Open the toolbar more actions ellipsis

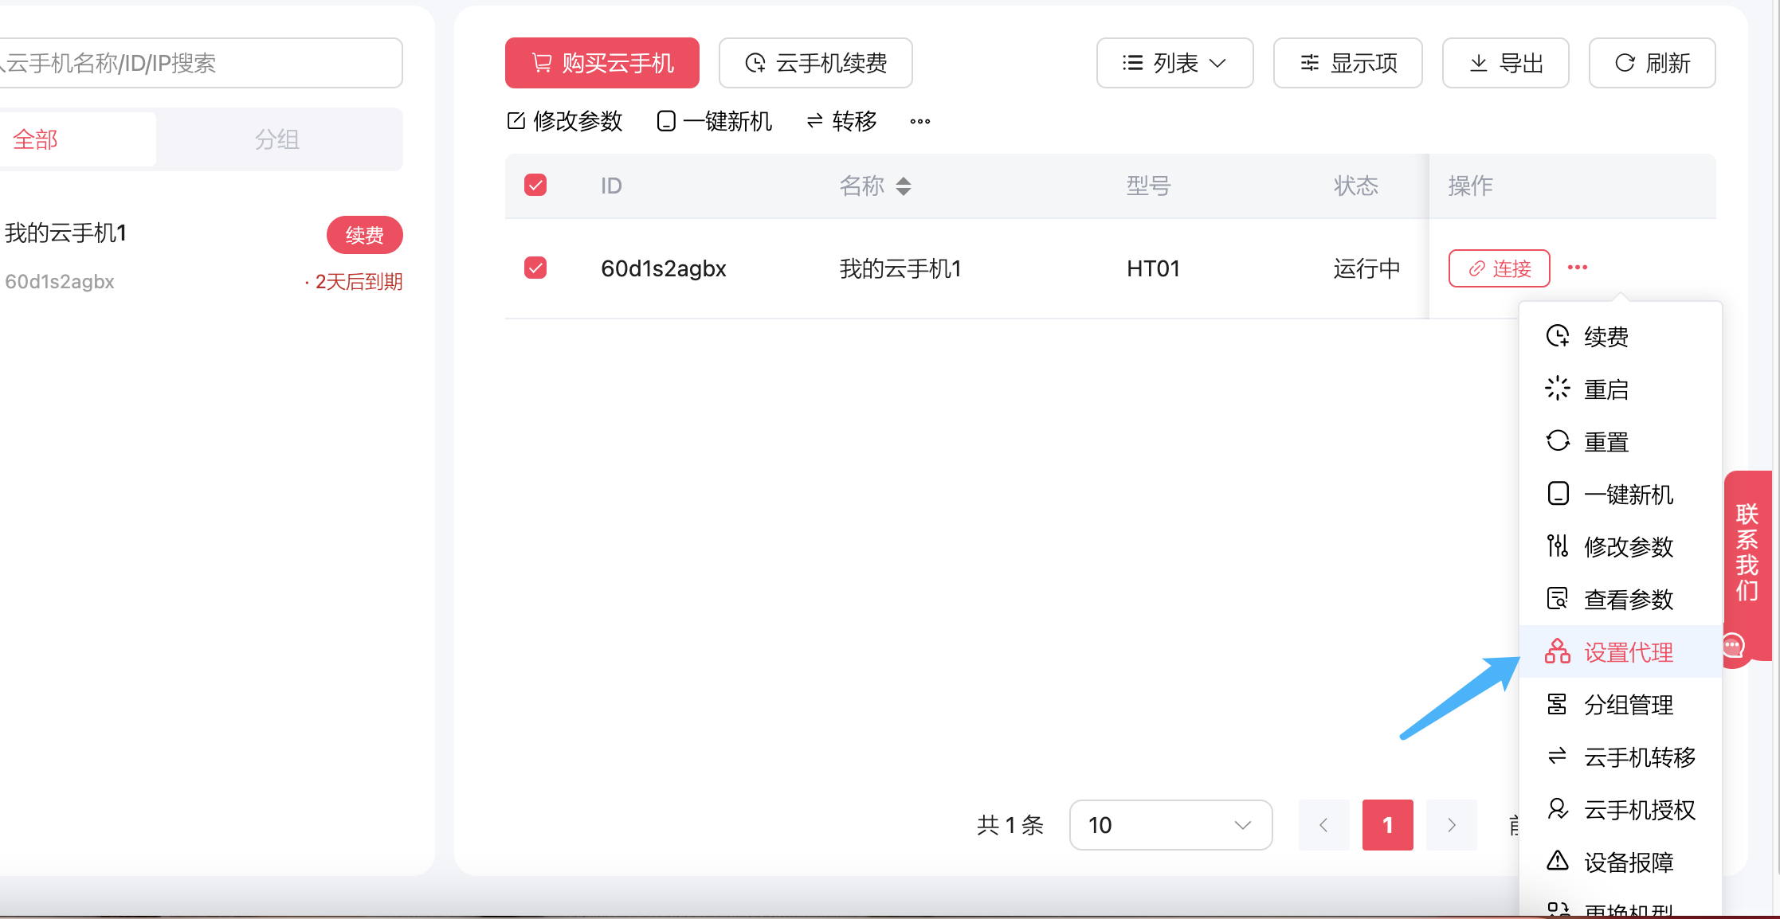(920, 121)
